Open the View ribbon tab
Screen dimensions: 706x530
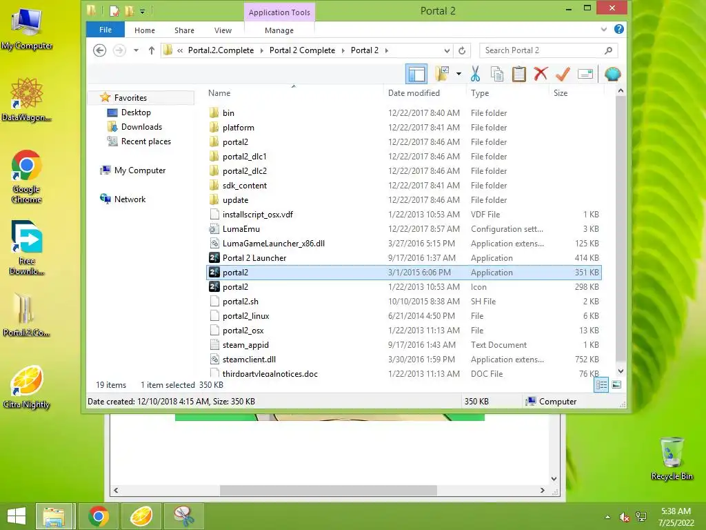tap(223, 30)
